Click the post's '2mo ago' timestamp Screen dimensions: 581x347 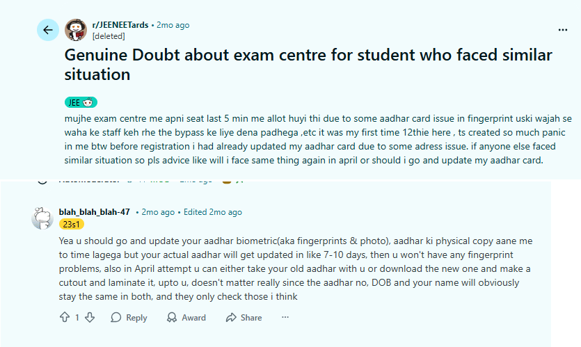(x=173, y=25)
